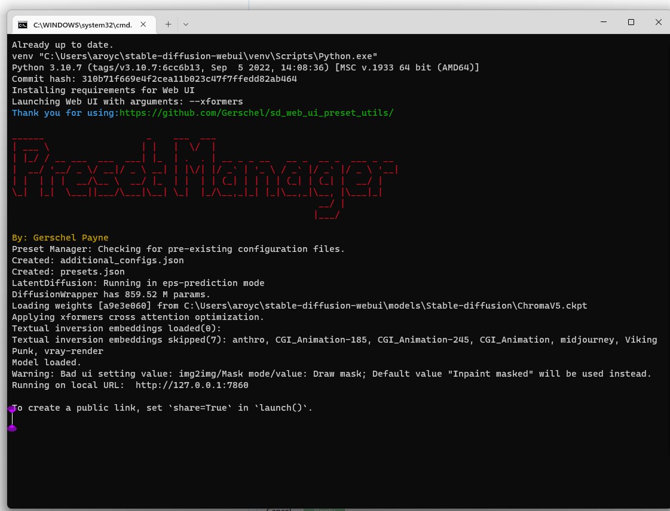Click the Cancel button at the bottom edge
Screen dimensions: 670x511
(279, 509)
